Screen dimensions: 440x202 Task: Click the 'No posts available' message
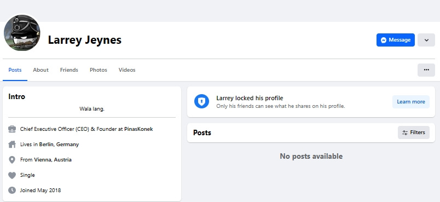pos(311,156)
